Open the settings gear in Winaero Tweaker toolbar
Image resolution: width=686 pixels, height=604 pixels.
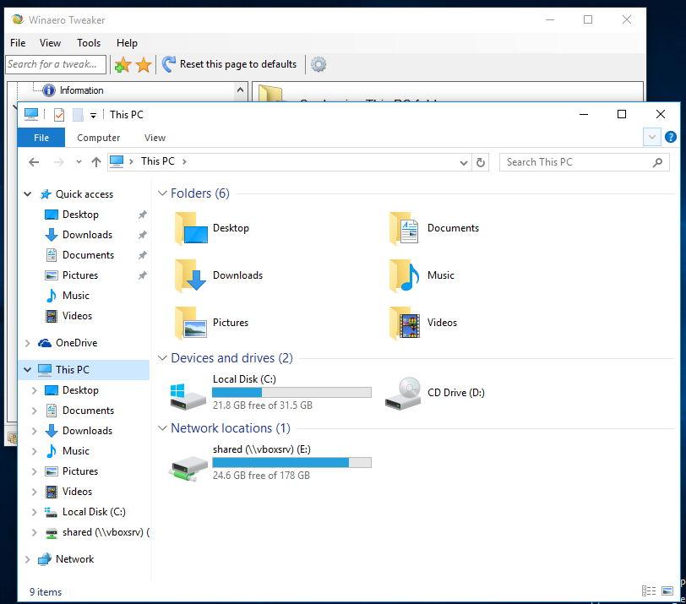pyautogui.click(x=318, y=64)
